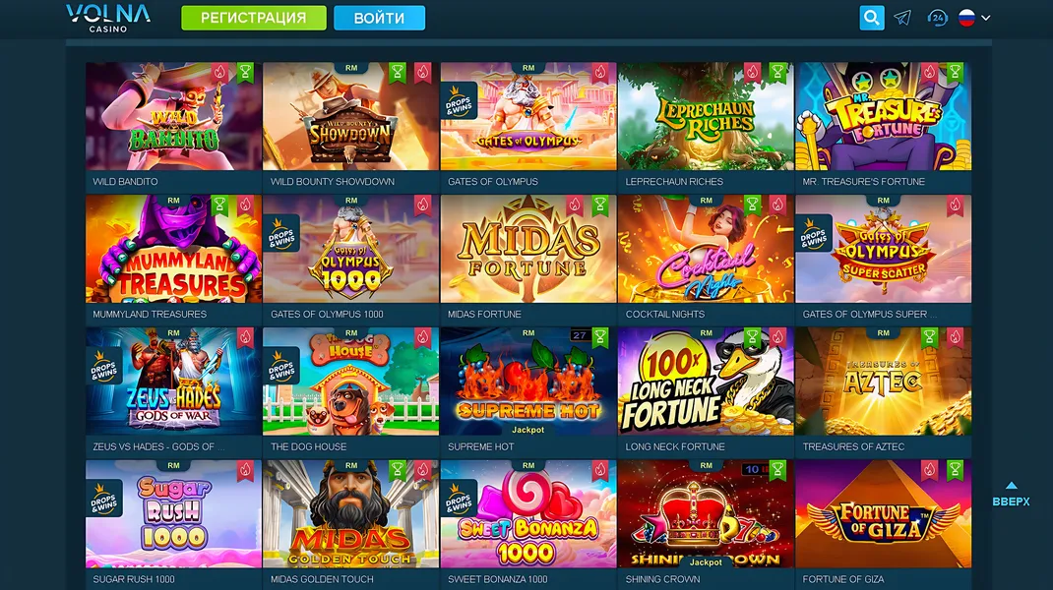Select the Russian flag language selector
1053x590 pixels.
point(966,18)
